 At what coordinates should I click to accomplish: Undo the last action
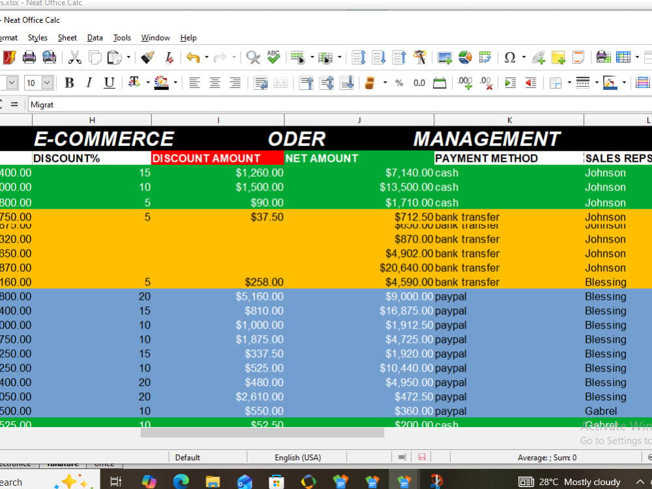click(x=193, y=57)
